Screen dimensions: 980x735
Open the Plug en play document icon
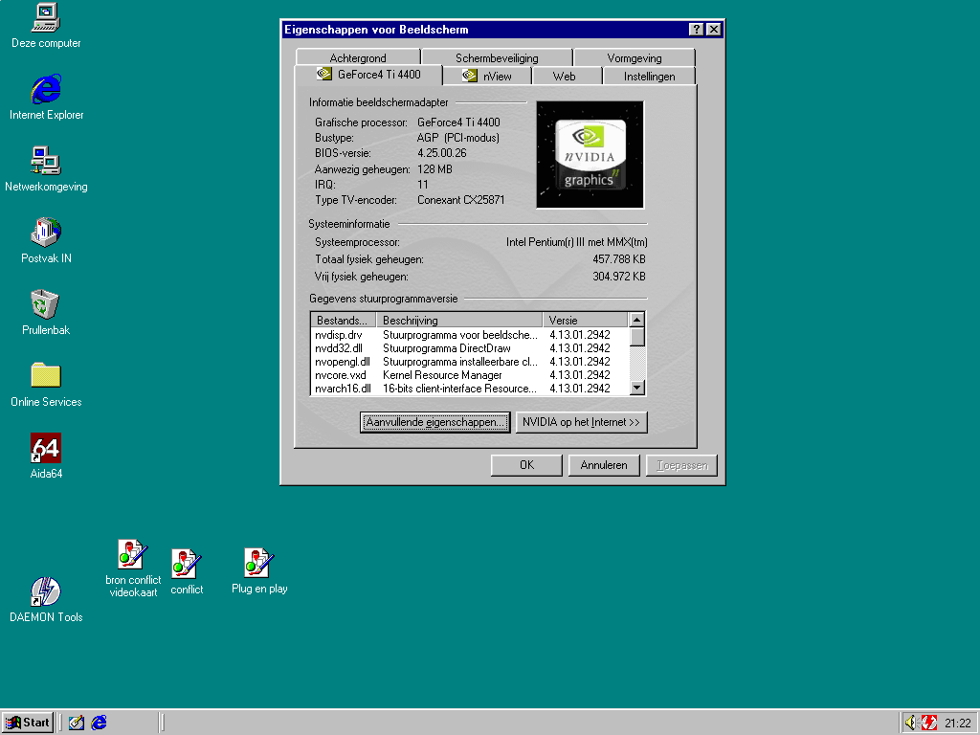[x=258, y=564]
